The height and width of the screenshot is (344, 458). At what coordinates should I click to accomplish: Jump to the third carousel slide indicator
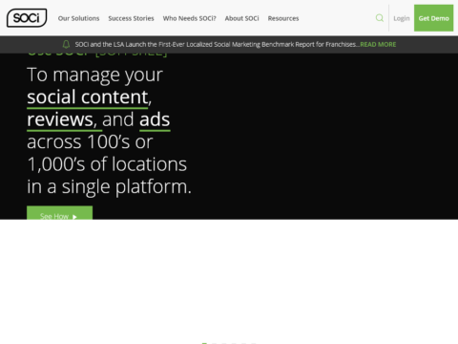(224, 343)
